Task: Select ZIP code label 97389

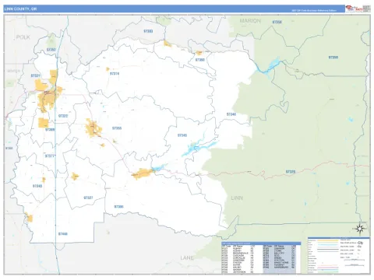Action: pyautogui.click(x=50, y=129)
